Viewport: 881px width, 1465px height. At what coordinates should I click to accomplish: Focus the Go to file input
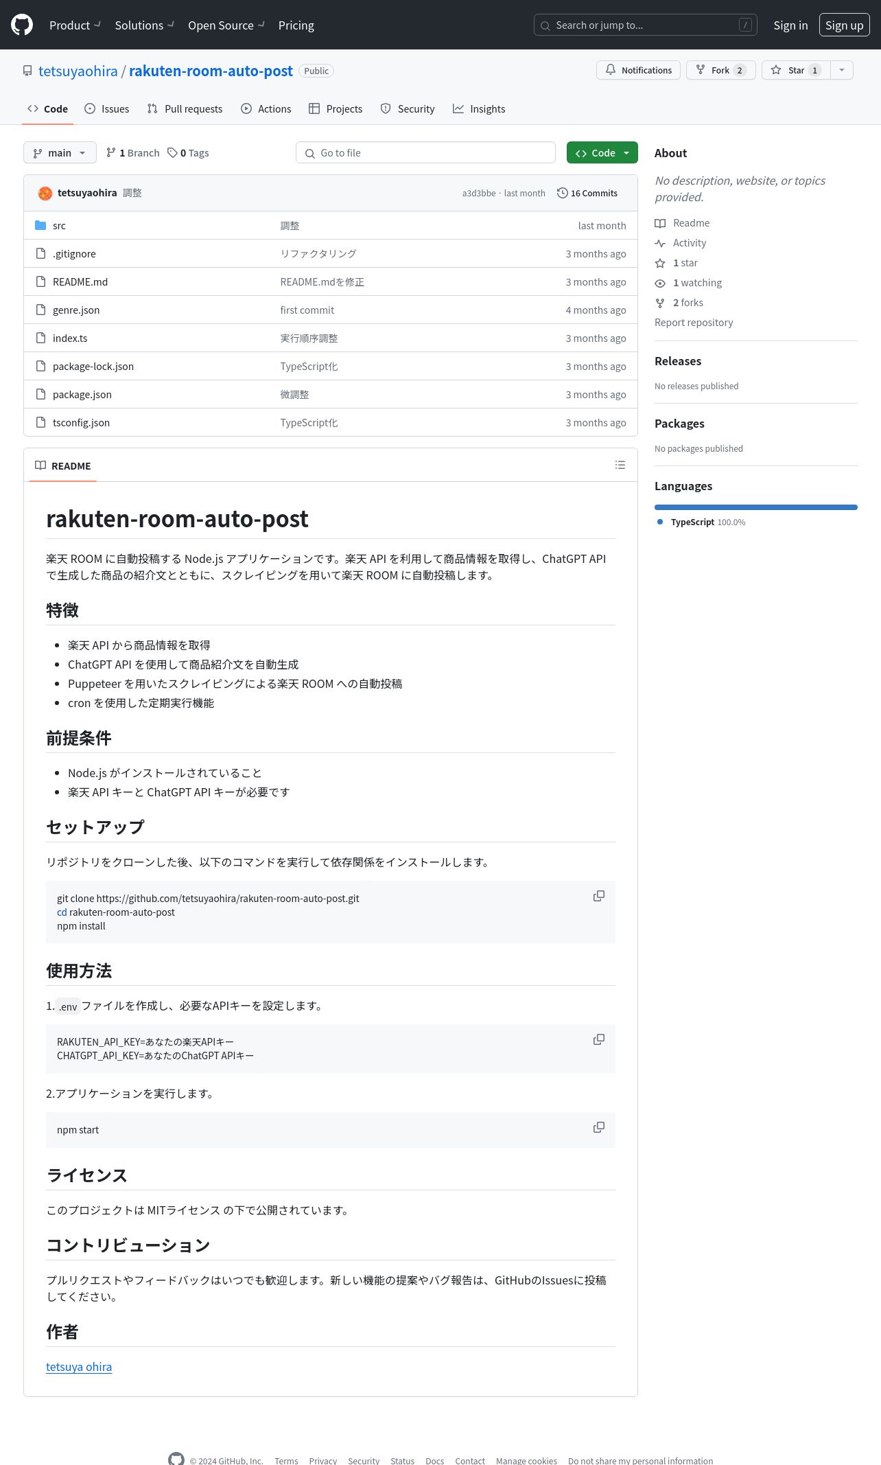tap(425, 152)
